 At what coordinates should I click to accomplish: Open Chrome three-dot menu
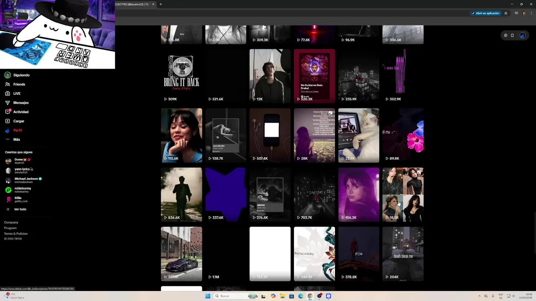[531, 13]
